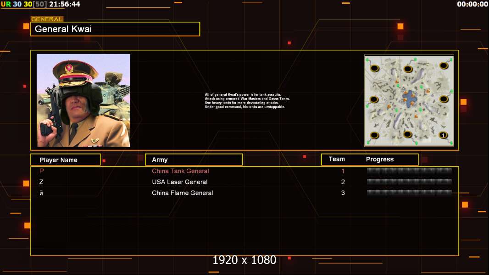Click China Flame General army entry
The height and width of the screenshot is (275, 489).
[x=183, y=193]
